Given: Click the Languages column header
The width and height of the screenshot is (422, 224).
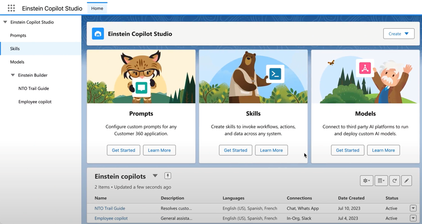Looking at the screenshot, I should 233,198.
